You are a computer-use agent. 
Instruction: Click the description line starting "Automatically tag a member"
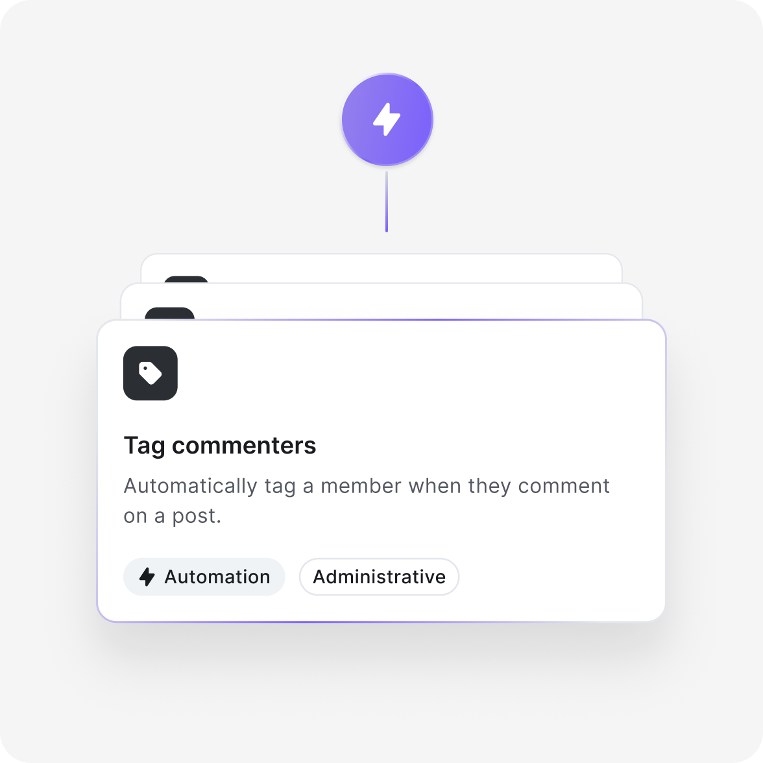click(x=367, y=486)
